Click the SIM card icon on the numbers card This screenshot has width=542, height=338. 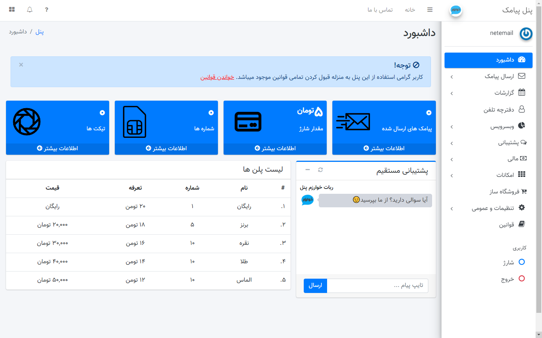[x=134, y=122]
